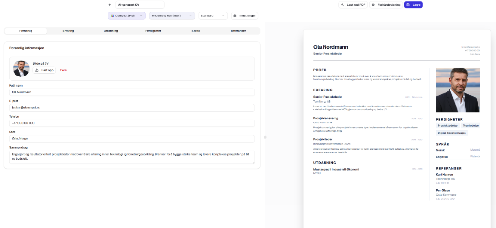496x228 pixels.
Task: Click phone number '+47 222 22 222'
Action: click(445, 199)
